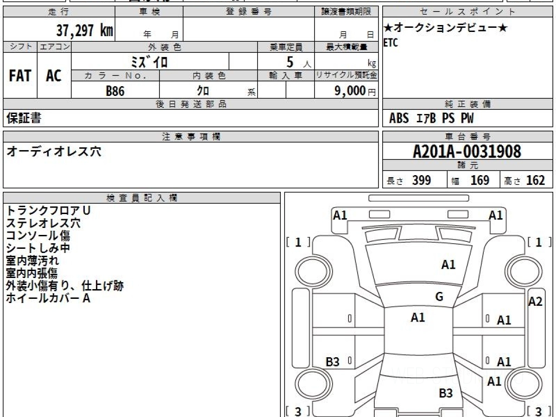The image size is (556, 417).
Task: Click the 譲渡書類期限 header cell
Action: coord(346,12)
